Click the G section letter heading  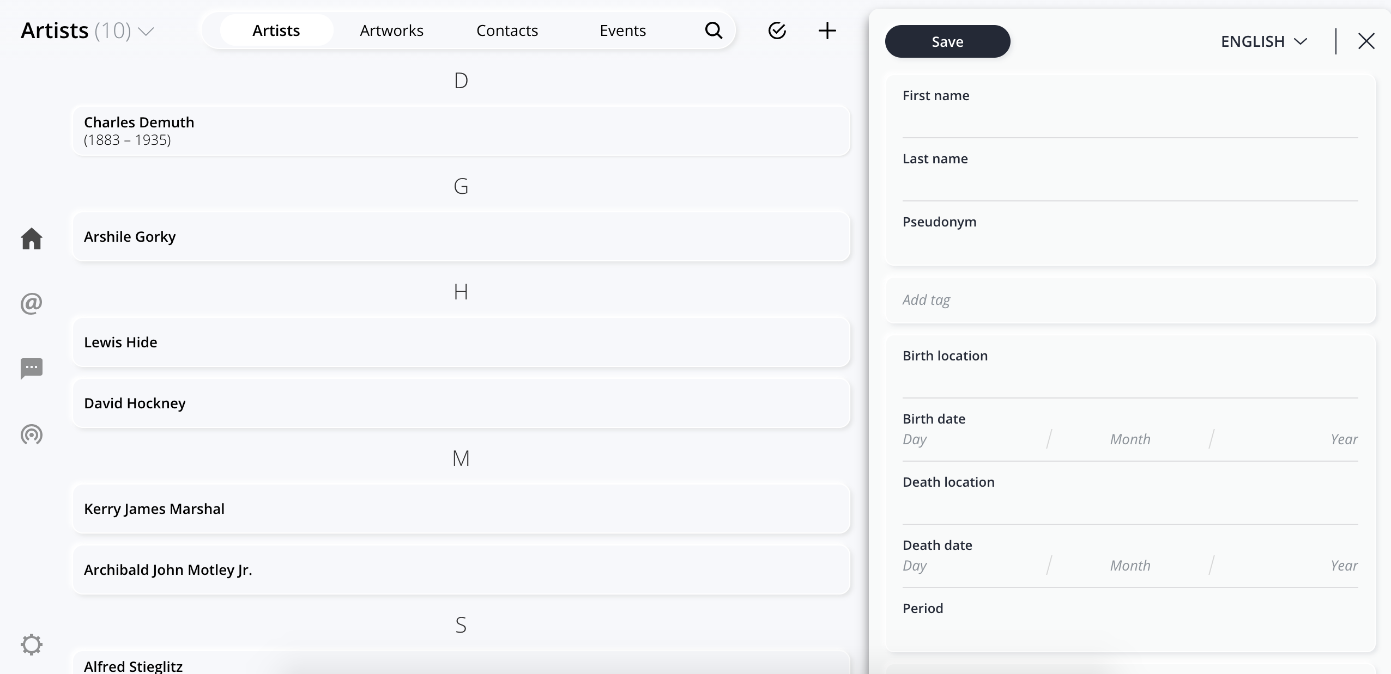pyautogui.click(x=461, y=186)
